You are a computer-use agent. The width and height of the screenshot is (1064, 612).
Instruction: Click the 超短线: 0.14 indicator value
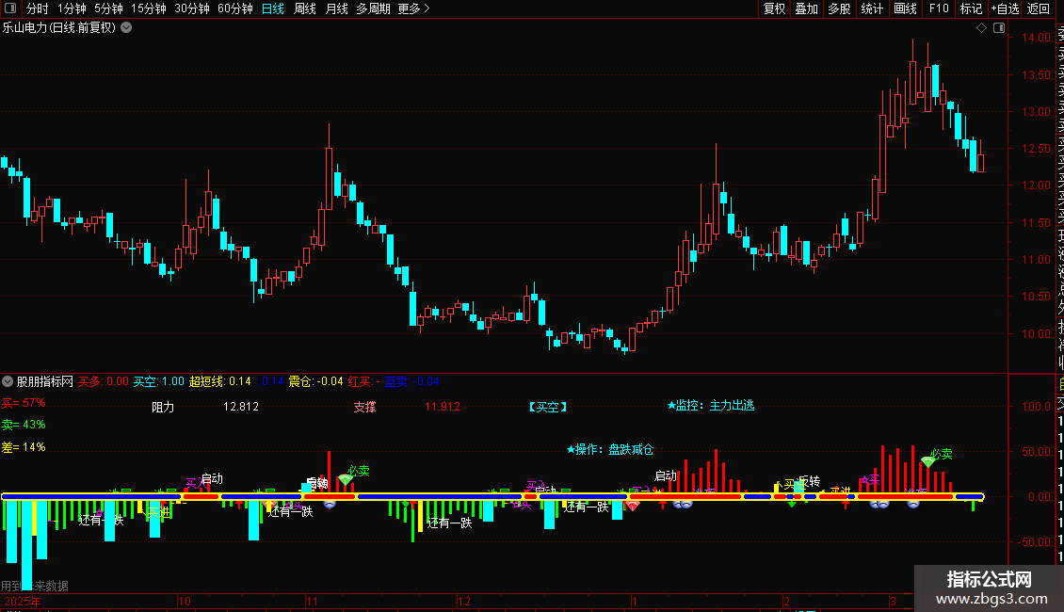click(219, 381)
